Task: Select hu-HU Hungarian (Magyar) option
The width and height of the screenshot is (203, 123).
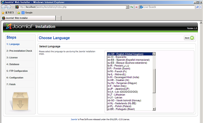Action: pos(130,83)
